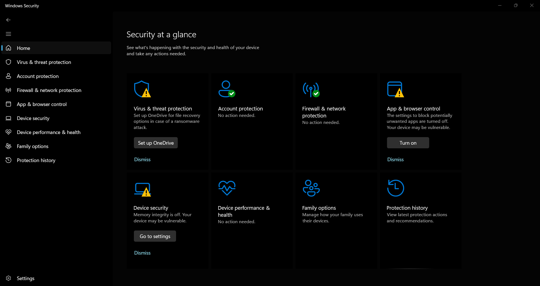Go to Virus & threat protection sidebar item
Image resolution: width=540 pixels, height=286 pixels.
pos(56,62)
